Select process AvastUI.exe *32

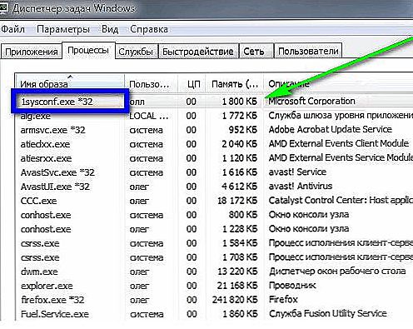coord(55,187)
